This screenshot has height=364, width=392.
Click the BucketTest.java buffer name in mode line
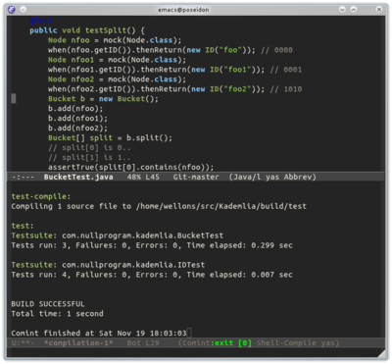point(78,177)
